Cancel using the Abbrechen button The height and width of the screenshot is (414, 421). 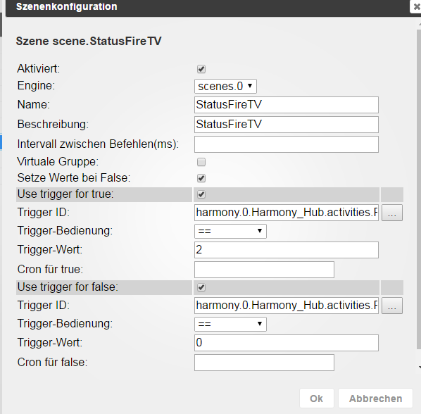coord(375,399)
